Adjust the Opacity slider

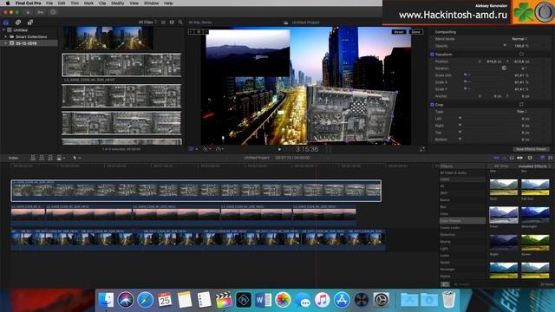[x=505, y=45]
